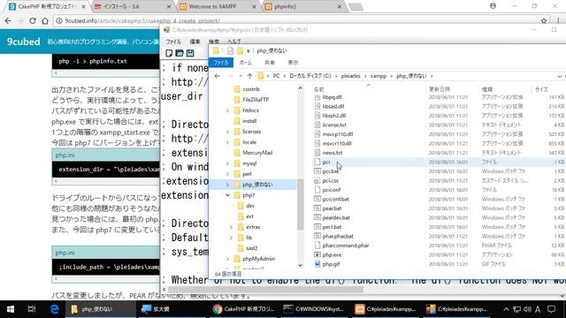The image size is (566, 318).
Task: Open the Chrome profile icon
Action: (x=493, y=6)
